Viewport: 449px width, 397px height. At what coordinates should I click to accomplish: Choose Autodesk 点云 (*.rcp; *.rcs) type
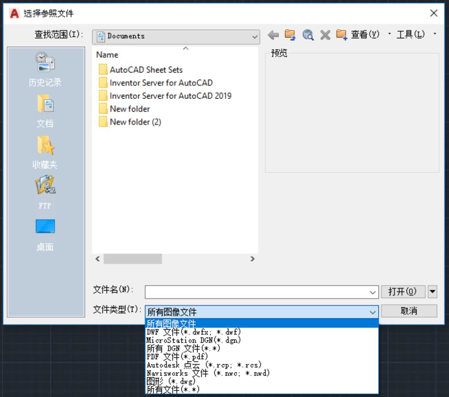click(262, 365)
